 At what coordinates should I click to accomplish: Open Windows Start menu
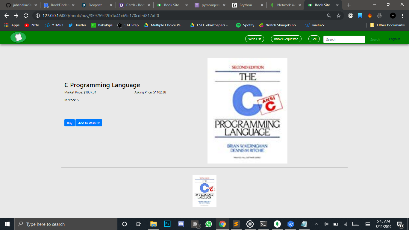(7, 224)
